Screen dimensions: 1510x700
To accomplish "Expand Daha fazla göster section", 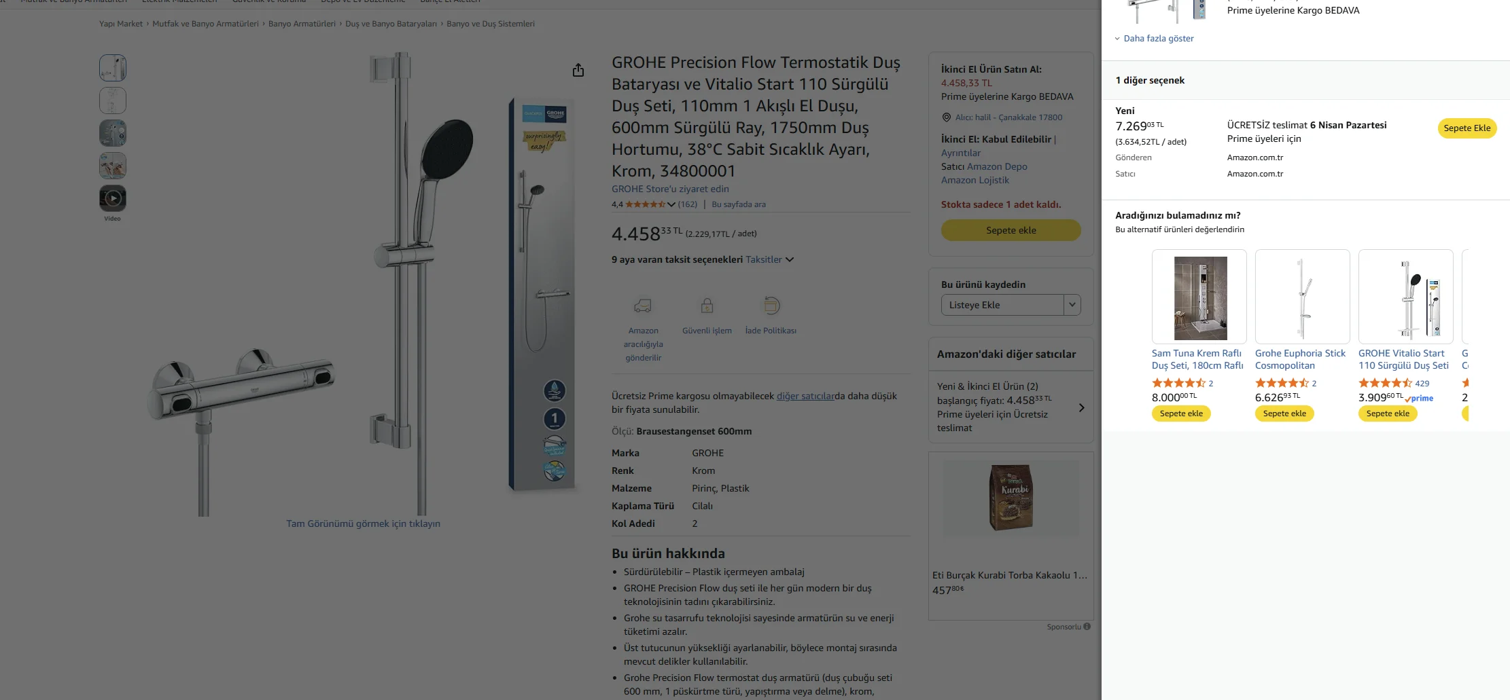I will tap(1154, 39).
